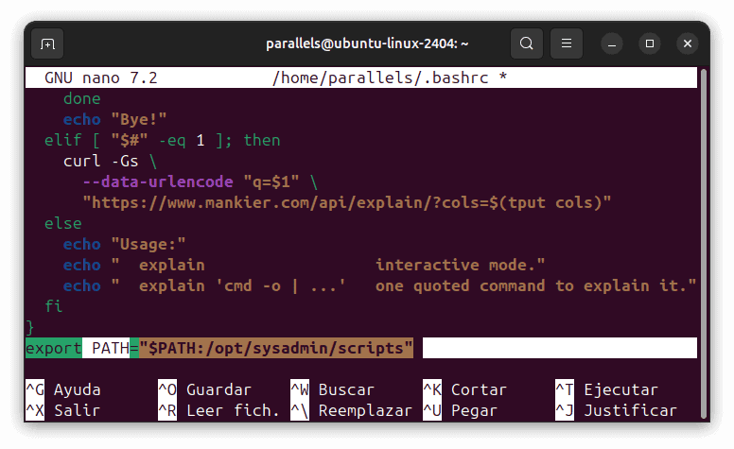Click the ^G Ayuda shortcut

[x=63, y=389]
